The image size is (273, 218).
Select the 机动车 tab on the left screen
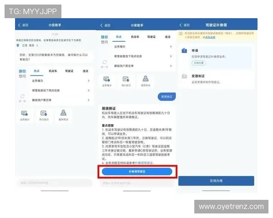[x=53, y=71]
